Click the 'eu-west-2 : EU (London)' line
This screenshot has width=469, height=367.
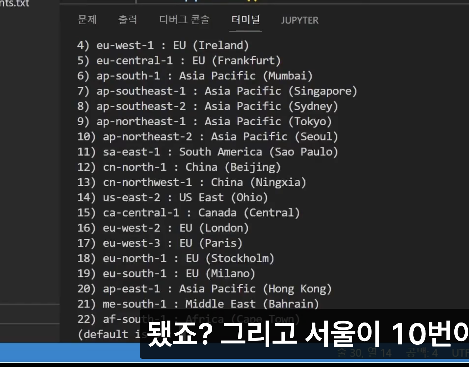[163, 228]
